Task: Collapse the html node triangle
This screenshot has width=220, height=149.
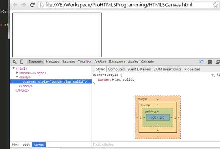Action: click(14, 68)
